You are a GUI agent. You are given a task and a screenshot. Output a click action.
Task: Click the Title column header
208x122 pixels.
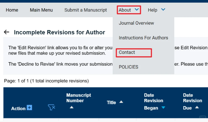(111, 102)
